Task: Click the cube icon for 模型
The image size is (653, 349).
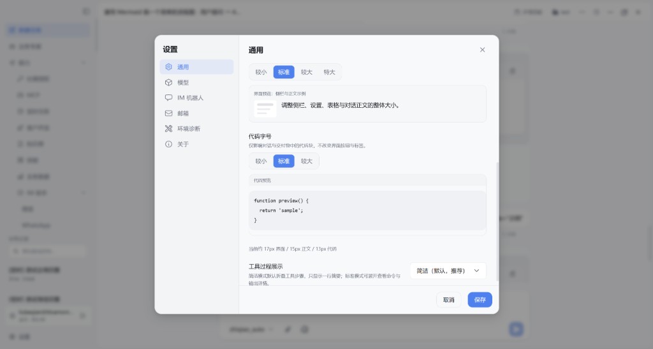Action: pos(168,82)
